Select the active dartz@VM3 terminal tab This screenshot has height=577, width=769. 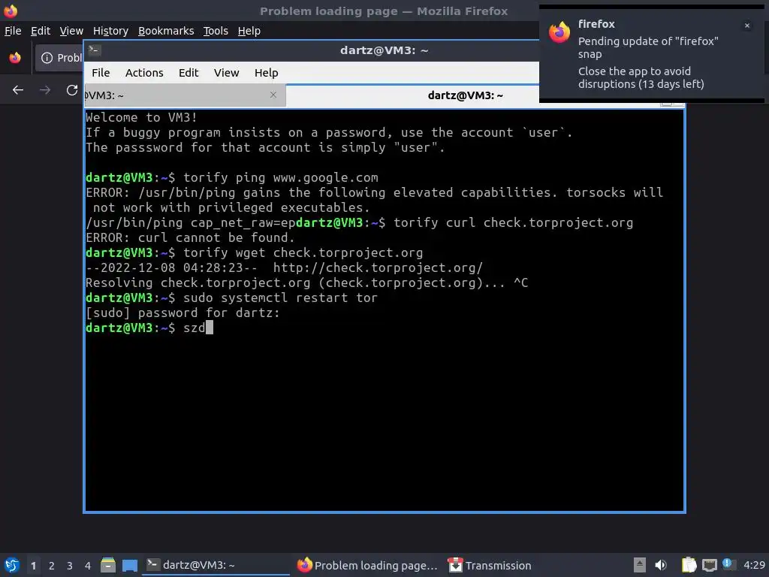point(465,95)
